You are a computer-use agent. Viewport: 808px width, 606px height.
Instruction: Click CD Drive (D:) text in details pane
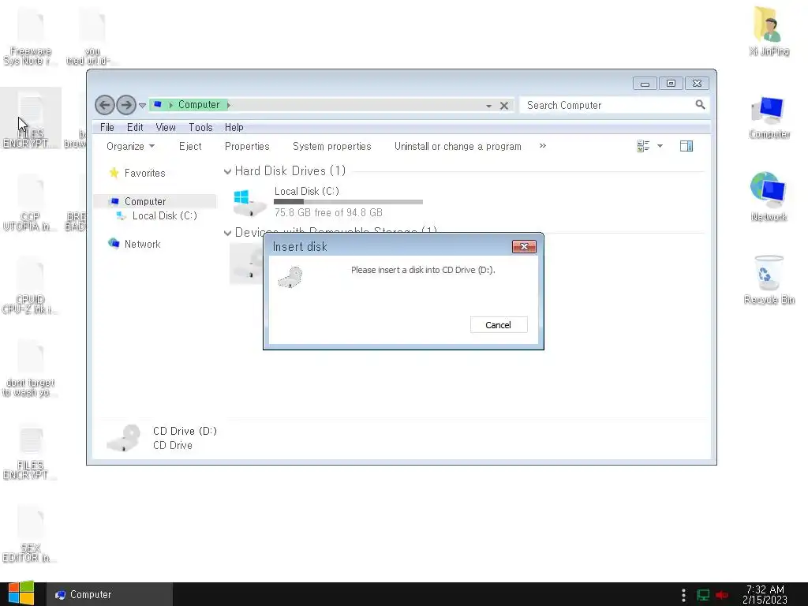pos(185,431)
